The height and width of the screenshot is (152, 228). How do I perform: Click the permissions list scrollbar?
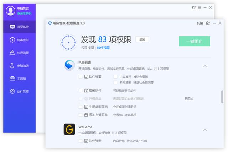click(222, 97)
